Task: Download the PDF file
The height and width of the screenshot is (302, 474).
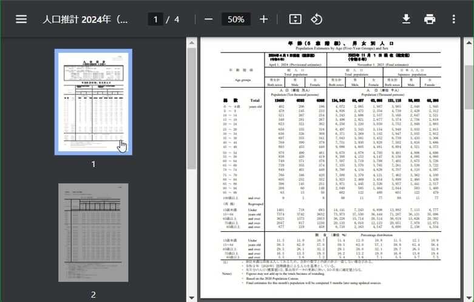Action: coord(406,19)
